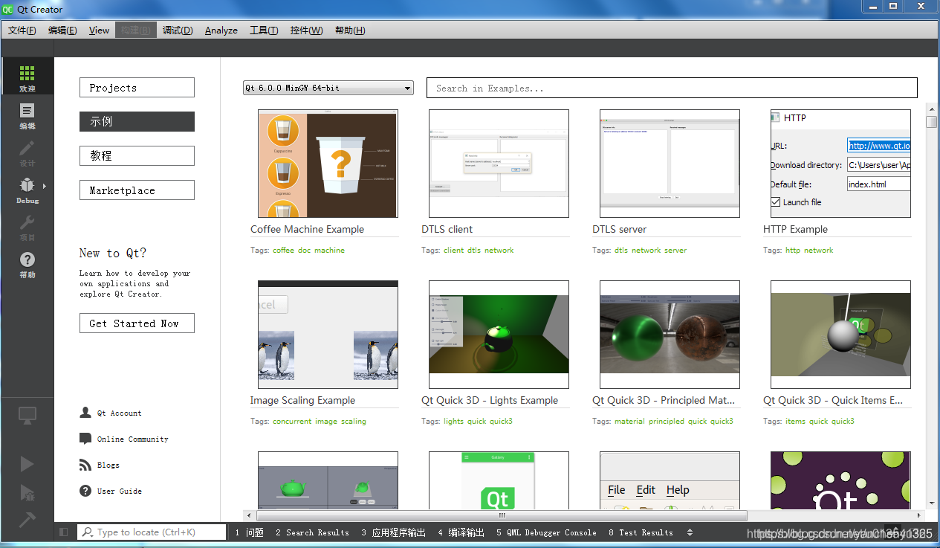
Task: Open the View menu
Action: pos(99,30)
